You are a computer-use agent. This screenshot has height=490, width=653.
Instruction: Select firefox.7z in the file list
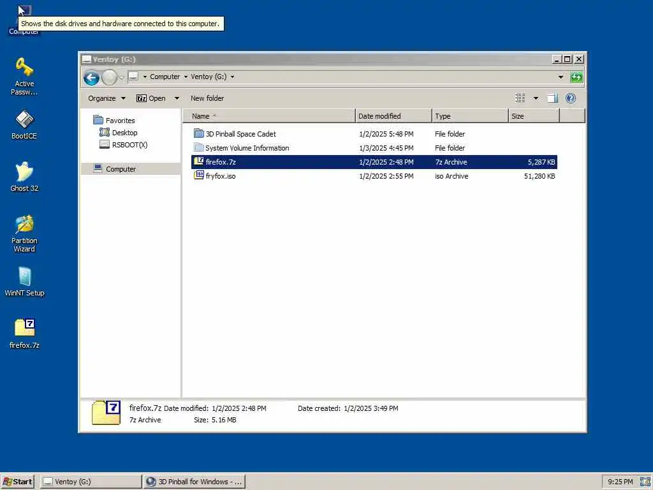[374, 162]
